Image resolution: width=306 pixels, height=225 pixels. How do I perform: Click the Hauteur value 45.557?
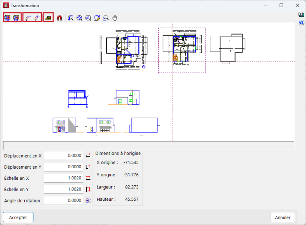tap(132, 199)
